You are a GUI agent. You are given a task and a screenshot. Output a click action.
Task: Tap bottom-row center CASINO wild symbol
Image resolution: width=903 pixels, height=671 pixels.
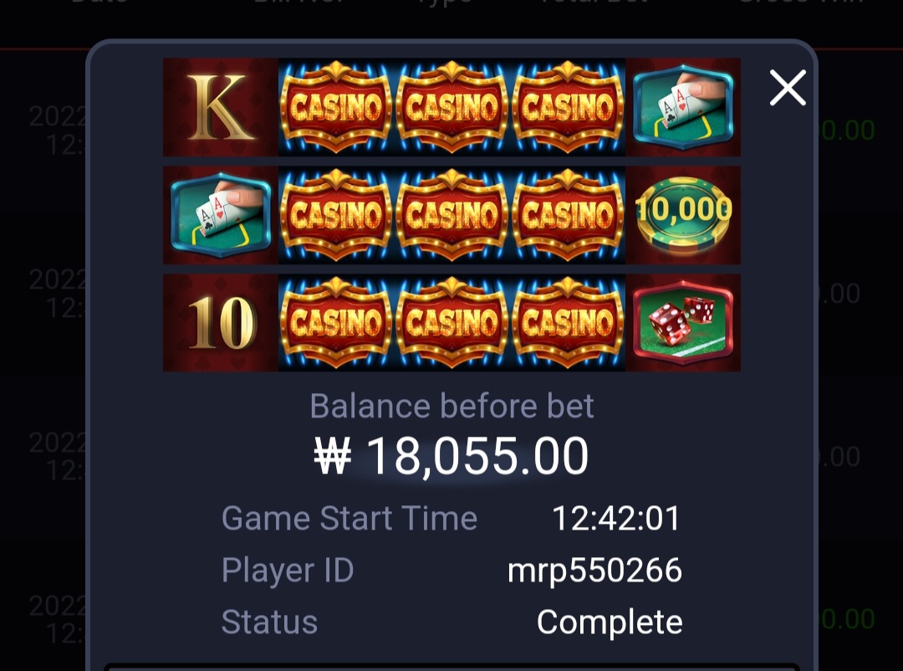pos(452,323)
